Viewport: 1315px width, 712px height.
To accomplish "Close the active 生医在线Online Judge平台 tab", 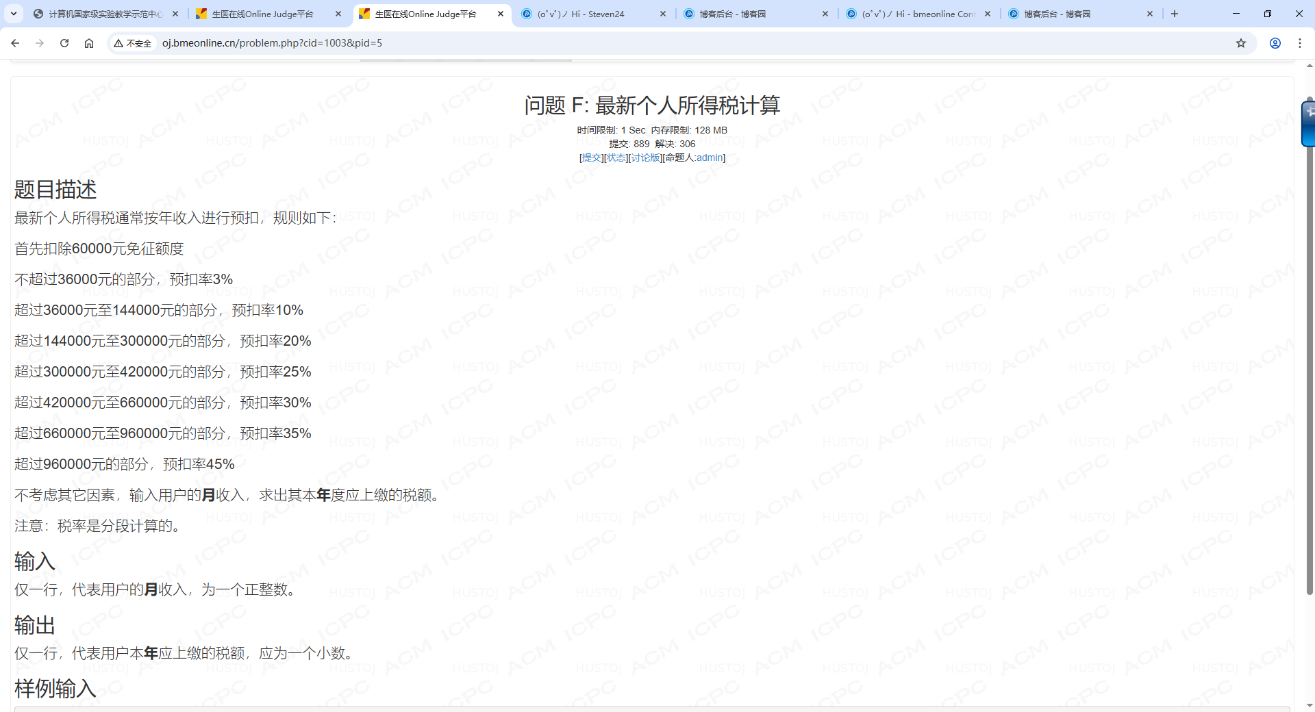I will click(x=501, y=14).
